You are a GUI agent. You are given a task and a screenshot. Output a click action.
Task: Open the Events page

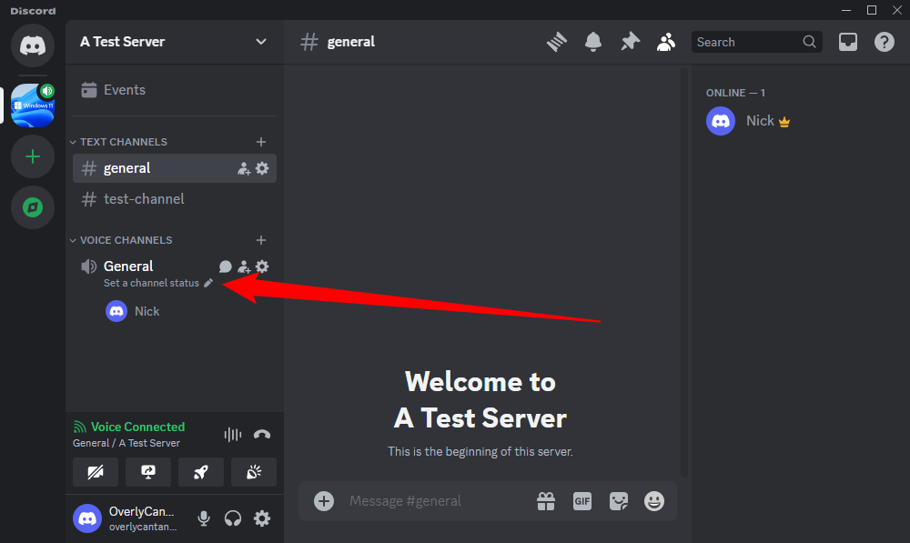pos(175,90)
